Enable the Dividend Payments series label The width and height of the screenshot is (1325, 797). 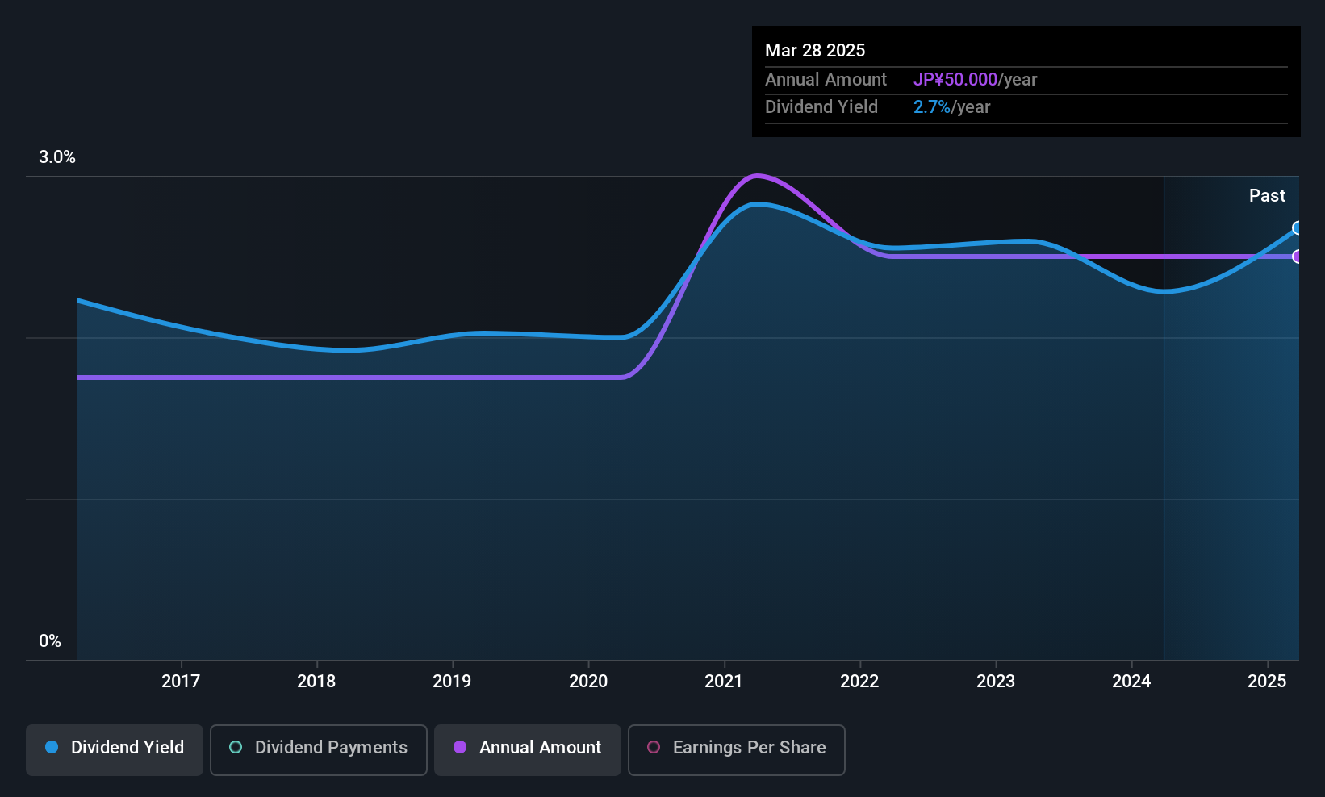coord(331,747)
